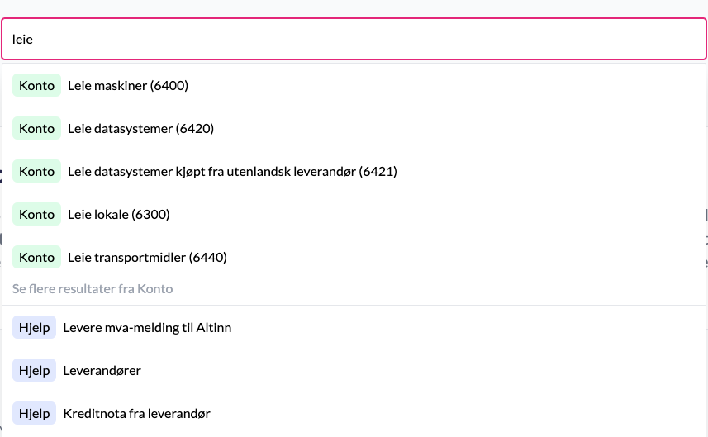The image size is (708, 437).
Task: Click the search field containing "leie"
Action: click(354, 39)
